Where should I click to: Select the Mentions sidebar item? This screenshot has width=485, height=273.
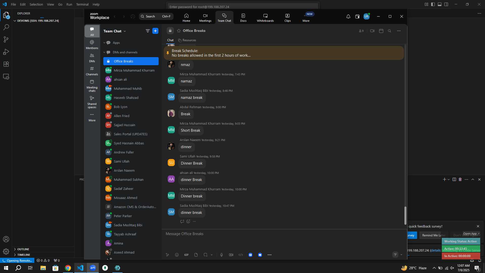point(92,44)
